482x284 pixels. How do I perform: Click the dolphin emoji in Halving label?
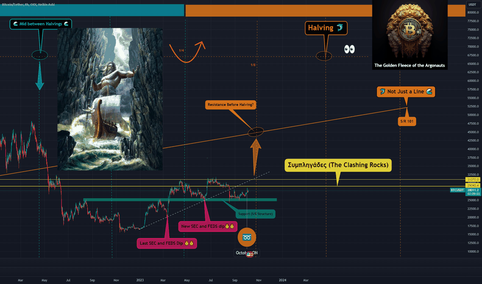340,28
